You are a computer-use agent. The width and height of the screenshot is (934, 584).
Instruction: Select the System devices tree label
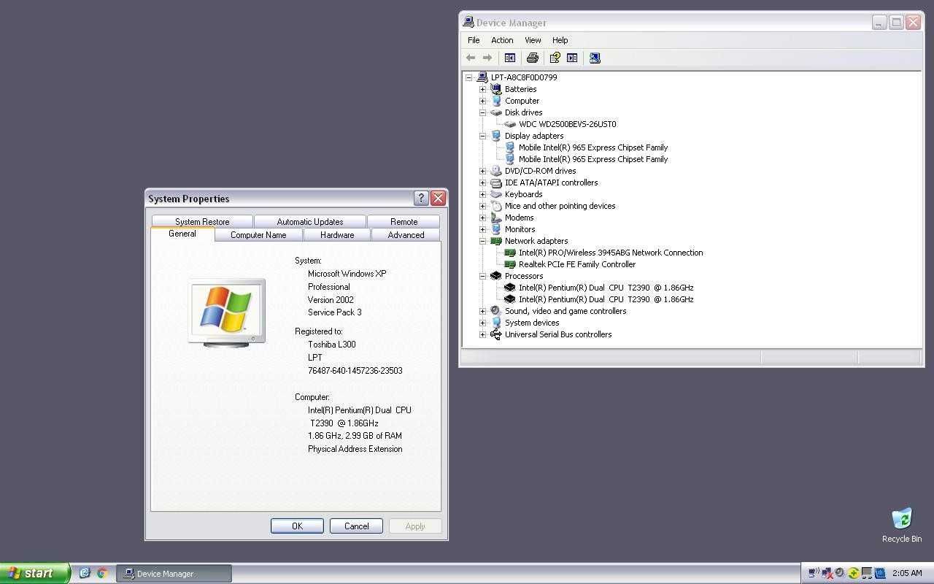coord(532,323)
